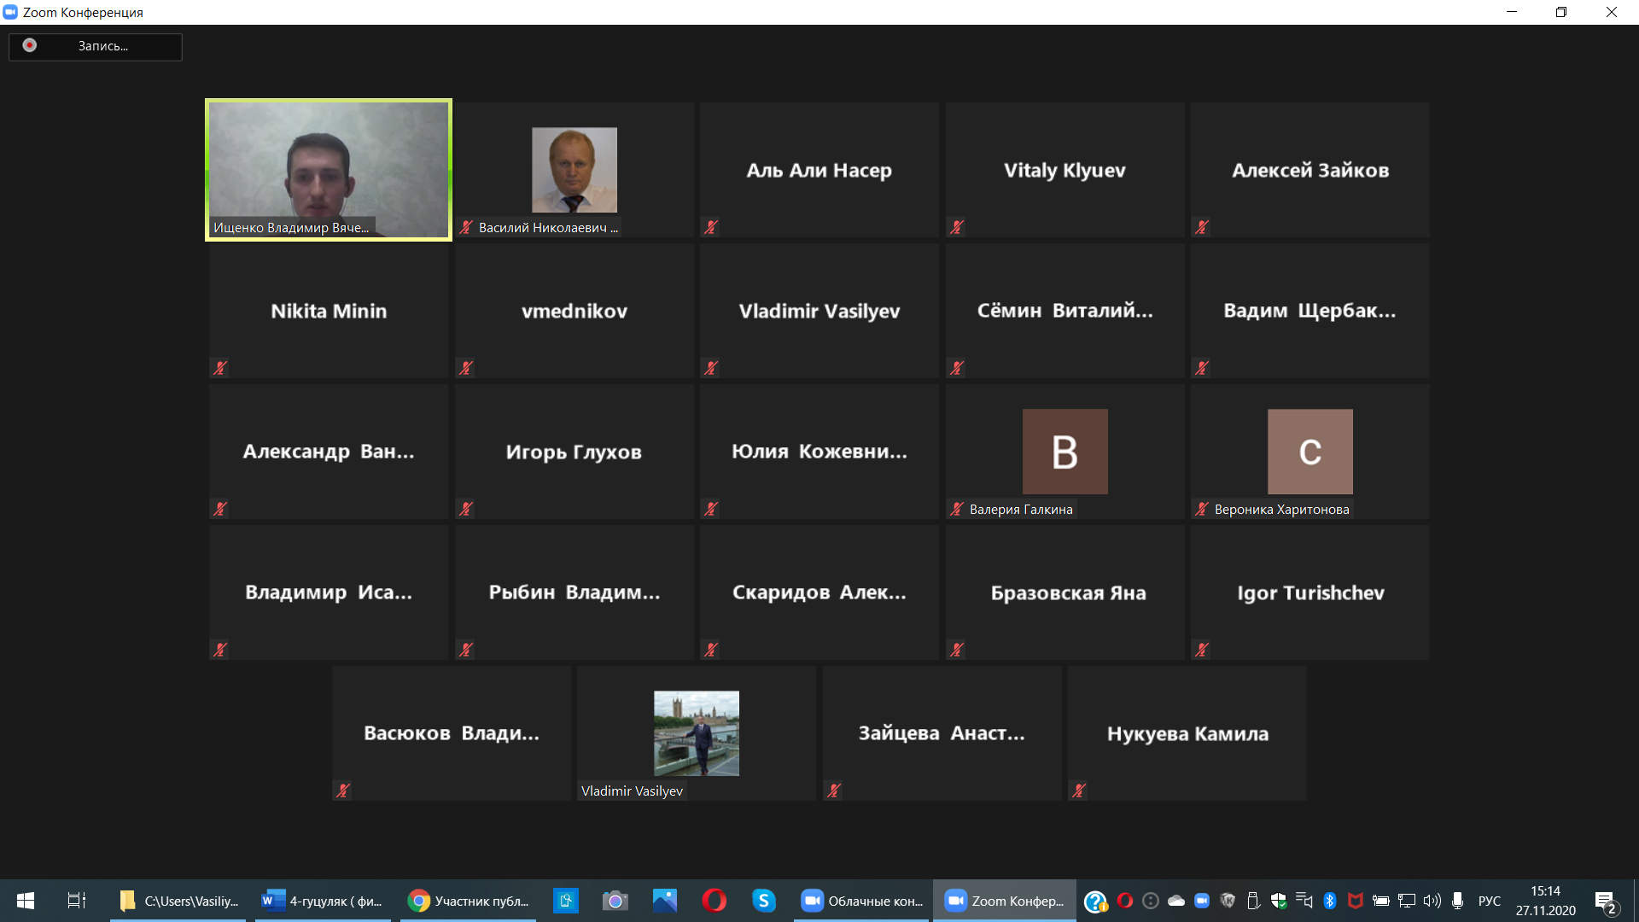Select Vladimir Vasilyev London photo thumbnail
Image resolution: width=1639 pixels, height=922 pixels.
click(696, 733)
